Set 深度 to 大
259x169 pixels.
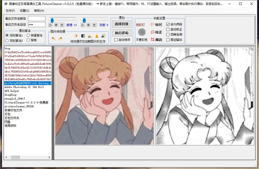94,25
